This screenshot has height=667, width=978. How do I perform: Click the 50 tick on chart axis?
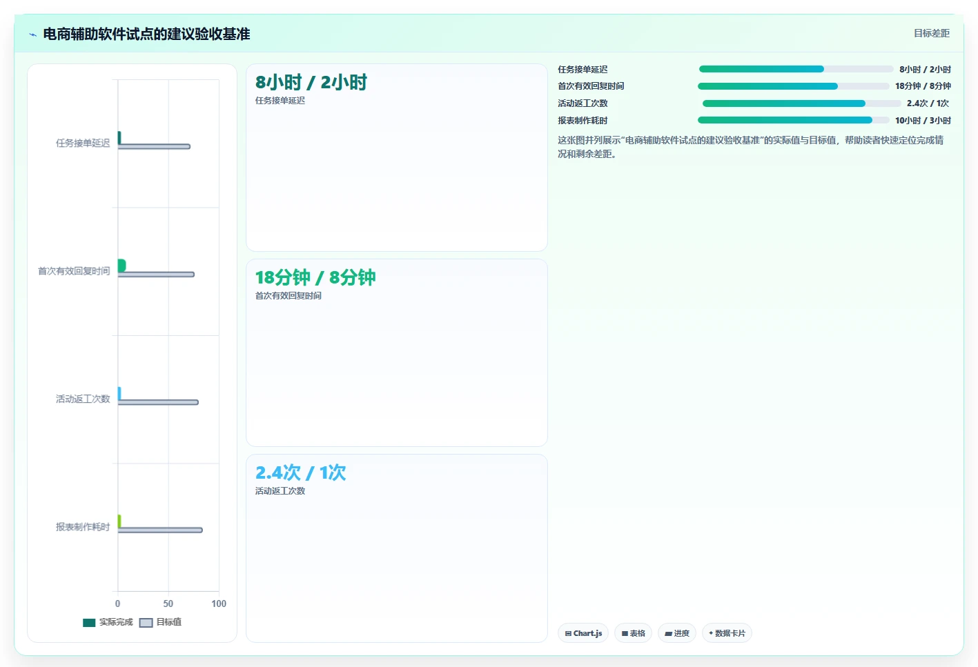pyautogui.click(x=168, y=604)
